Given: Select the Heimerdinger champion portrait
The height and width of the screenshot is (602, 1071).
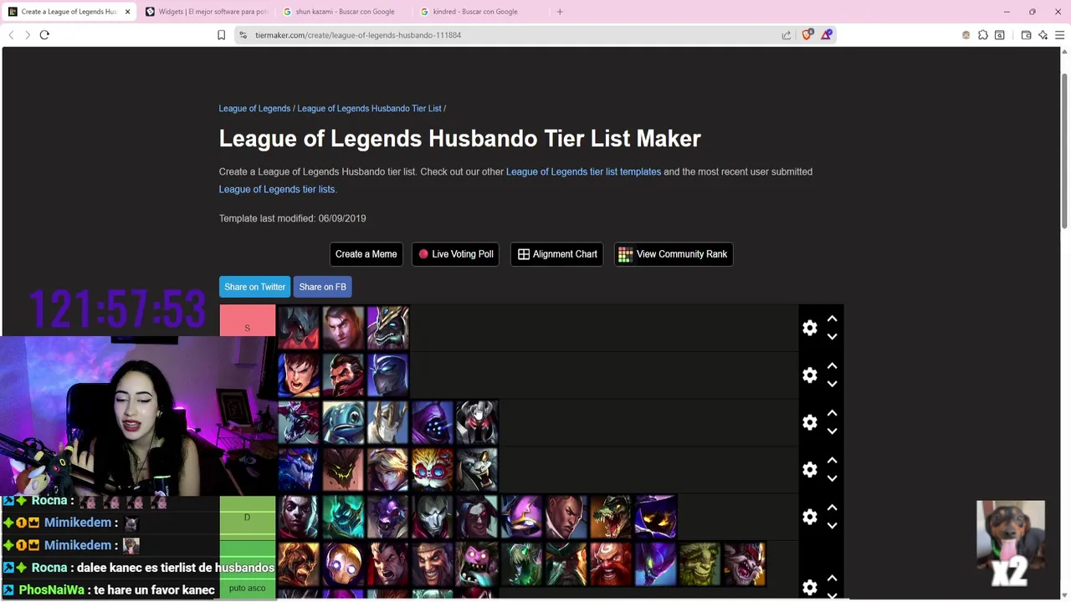Looking at the screenshot, I should pos(433,470).
